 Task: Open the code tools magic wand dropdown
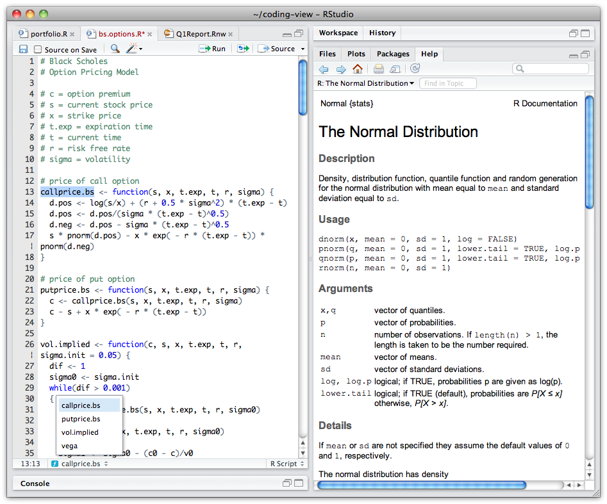tap(135, 49)
